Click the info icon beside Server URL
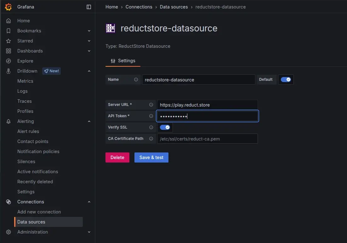Image resolution: width=347 pixels, height=243 pixels. 151,104
